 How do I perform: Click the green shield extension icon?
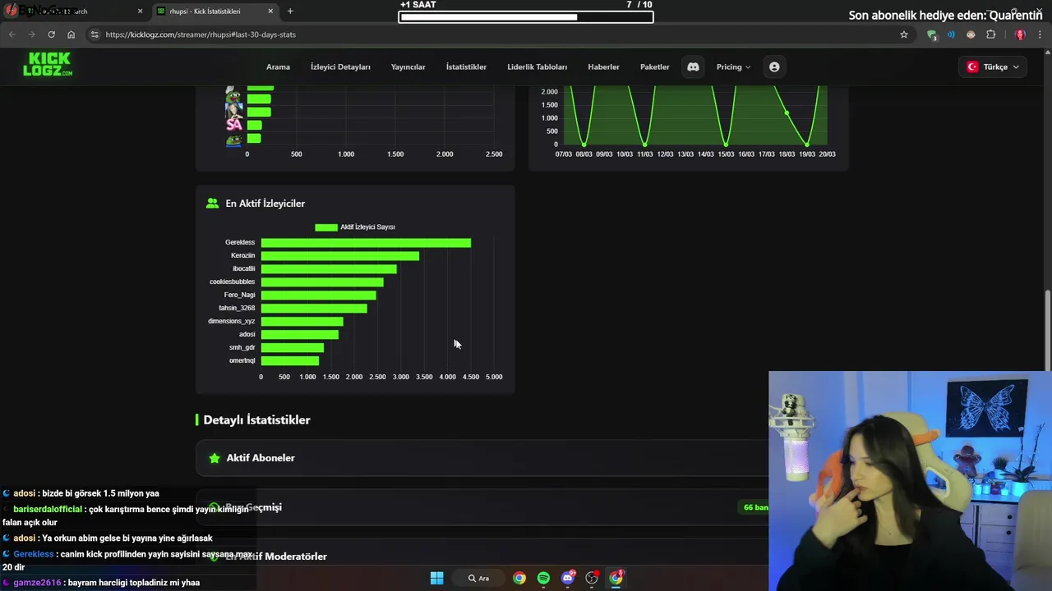pos(931,34)
